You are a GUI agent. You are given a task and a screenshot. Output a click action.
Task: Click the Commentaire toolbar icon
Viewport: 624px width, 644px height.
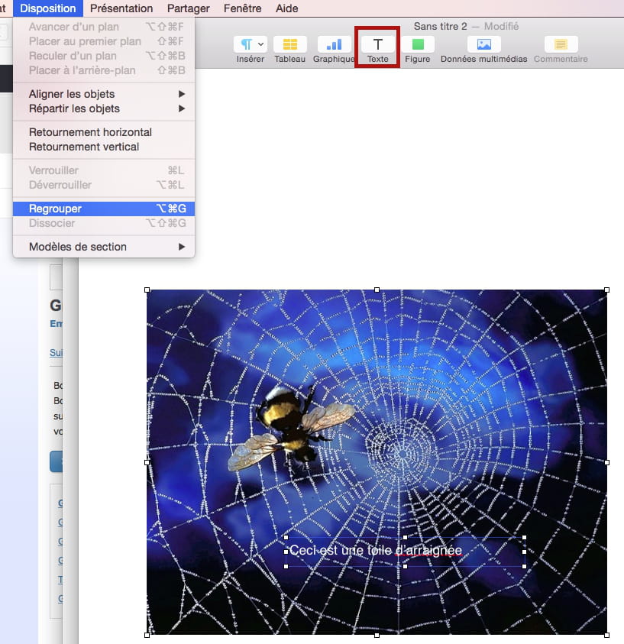pyautogui.click(x=561, y=44)
